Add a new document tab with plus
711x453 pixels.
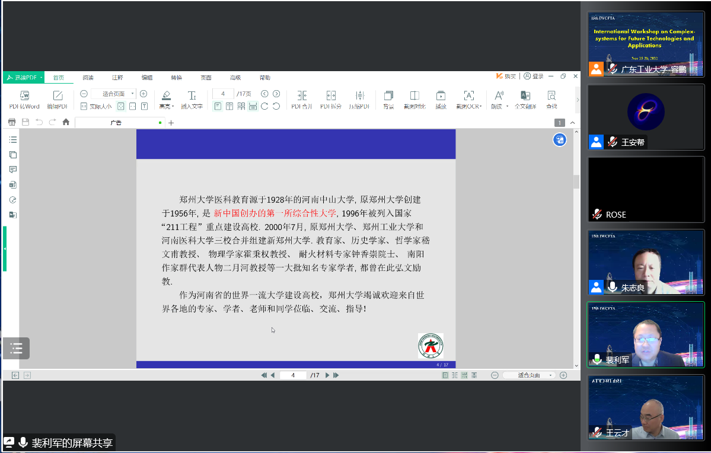[171, 122]
